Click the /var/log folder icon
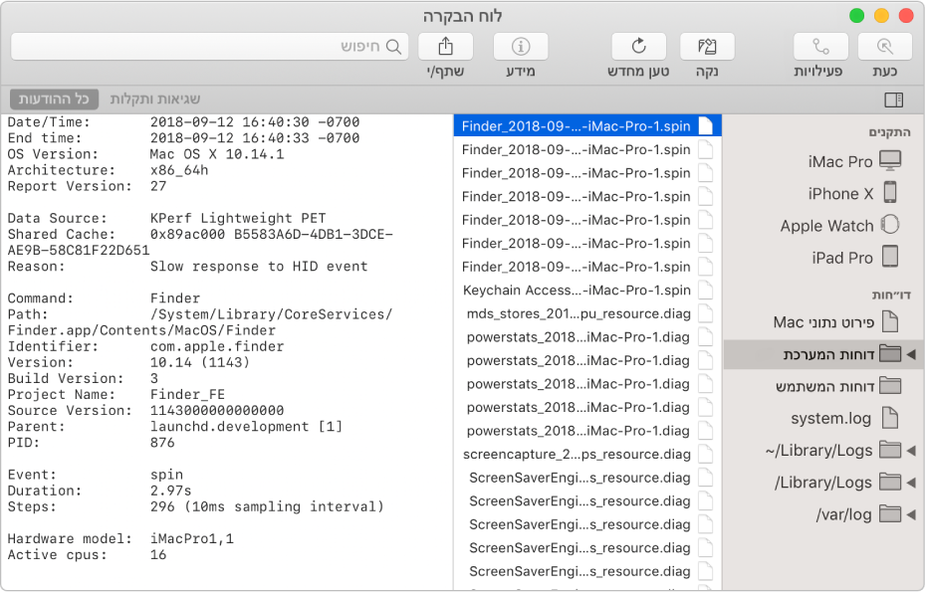The image size is (927, 593). point(890,513)
